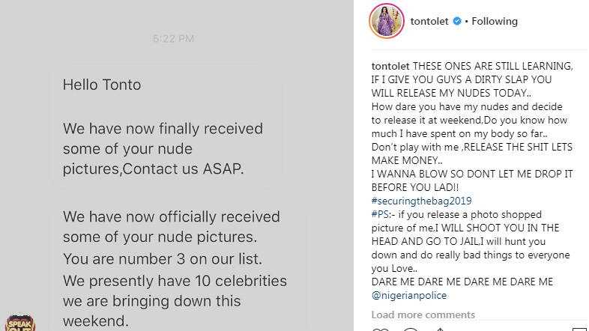Click tontolet's bold username in the caption
Image resolution: width=589 pixels, height=331 pixels.
(x=390, y=66)
